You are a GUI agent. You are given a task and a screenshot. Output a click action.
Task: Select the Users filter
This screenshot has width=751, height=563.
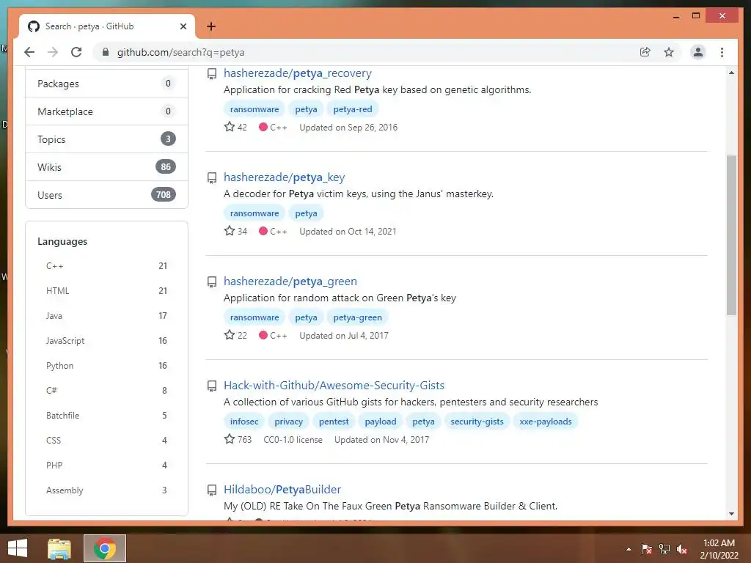pos(106,195)
